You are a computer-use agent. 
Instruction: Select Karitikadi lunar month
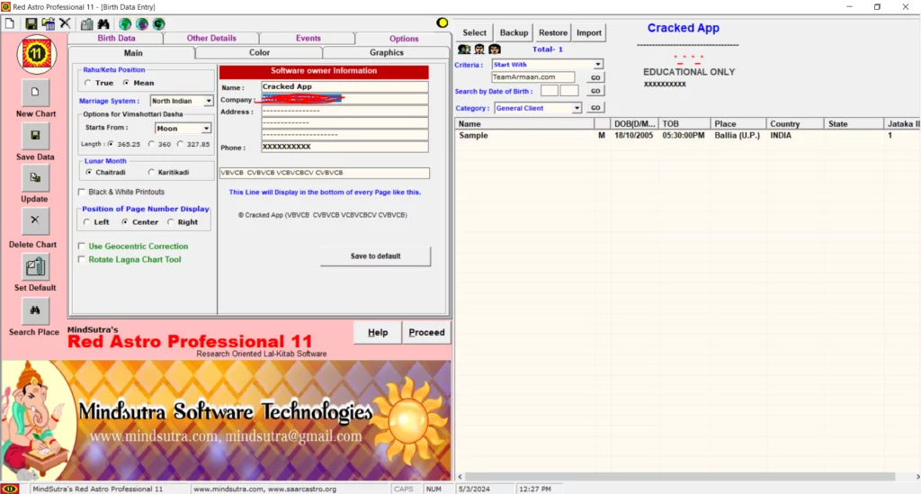point(151,172)
